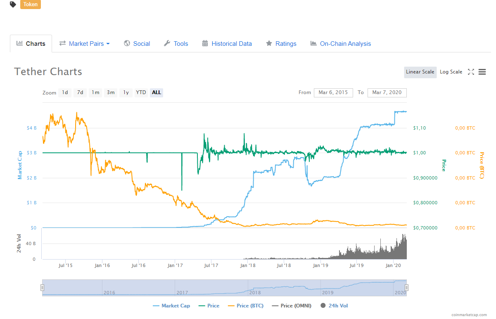Click the $0,900000 price axis label
Image resolution: width=496 pixels, height=319 pixels.
coord(425,178)
